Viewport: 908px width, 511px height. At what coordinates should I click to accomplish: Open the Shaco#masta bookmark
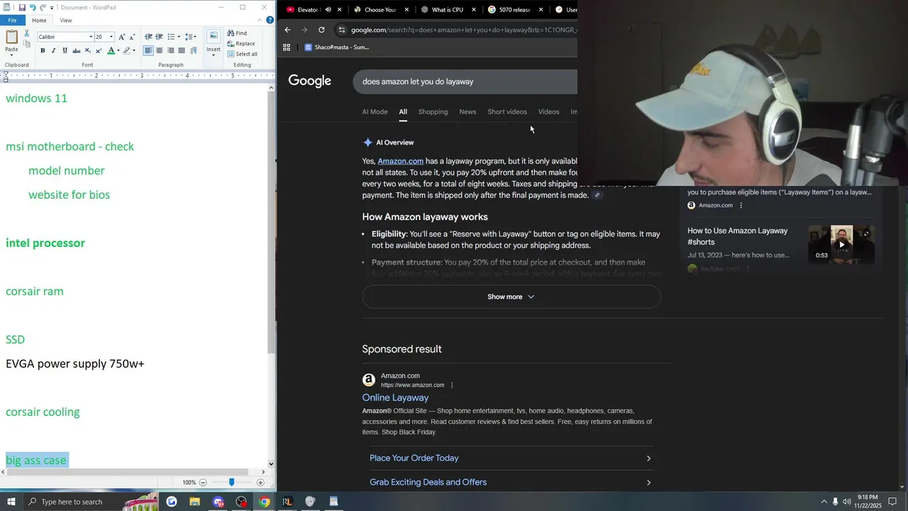pyautogui.click(x=337, y=48)
